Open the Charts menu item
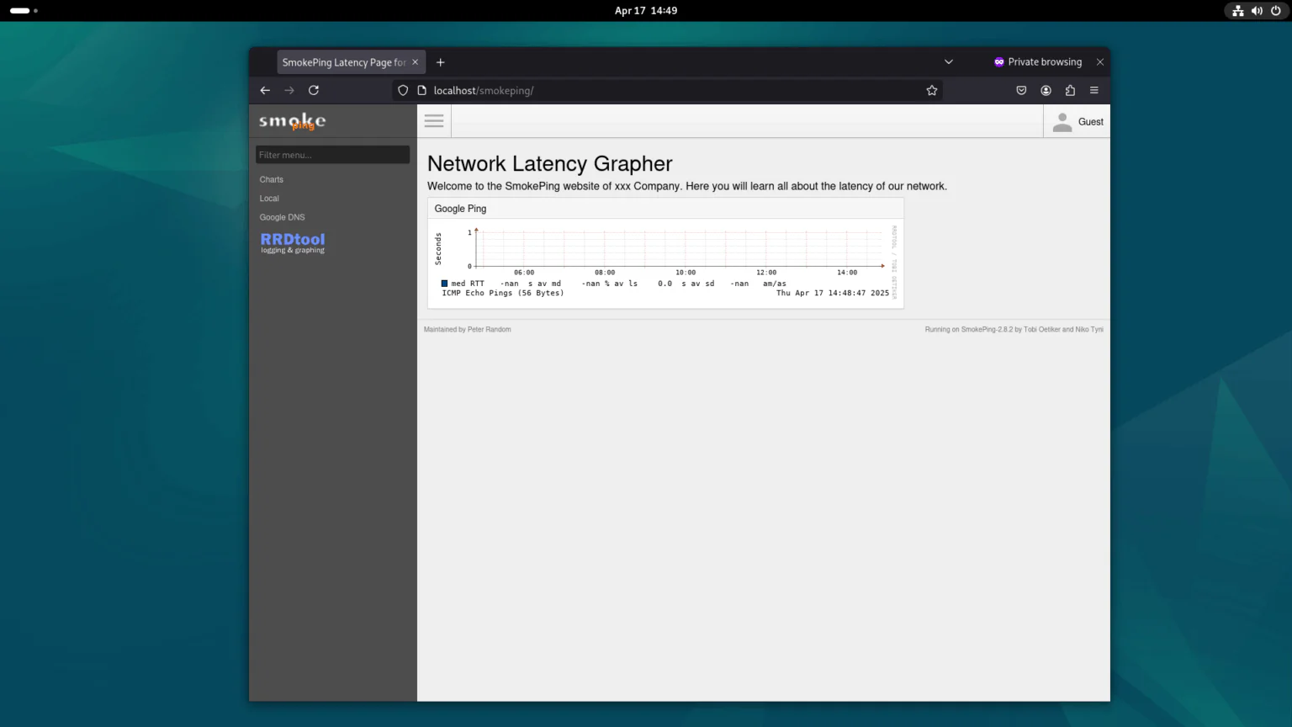This screenshot has width=1292, height=727. tap(272, 179)
